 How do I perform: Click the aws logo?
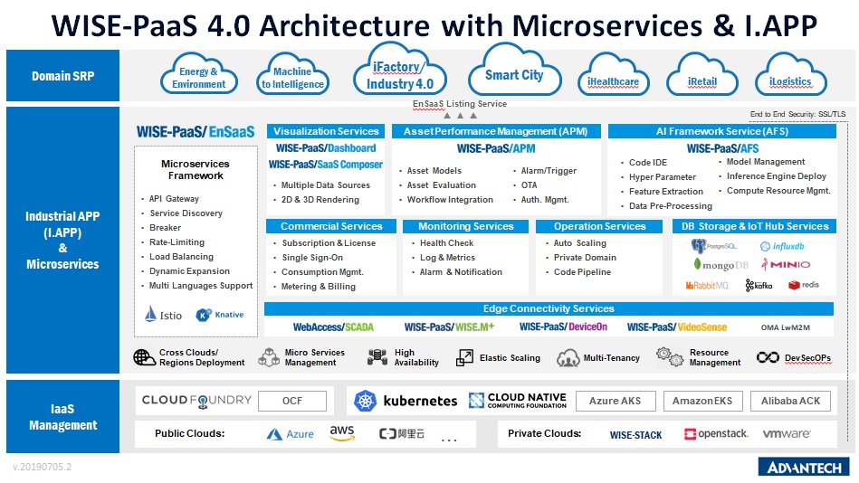342,433
